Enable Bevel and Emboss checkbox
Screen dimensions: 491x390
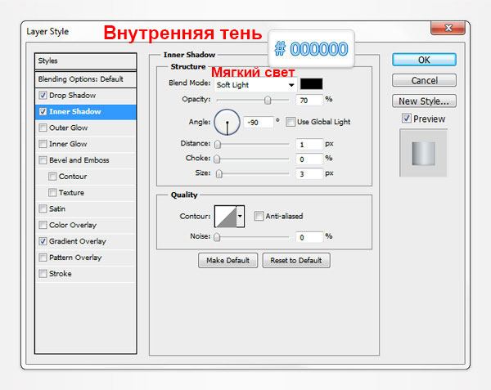click(43, 160)
